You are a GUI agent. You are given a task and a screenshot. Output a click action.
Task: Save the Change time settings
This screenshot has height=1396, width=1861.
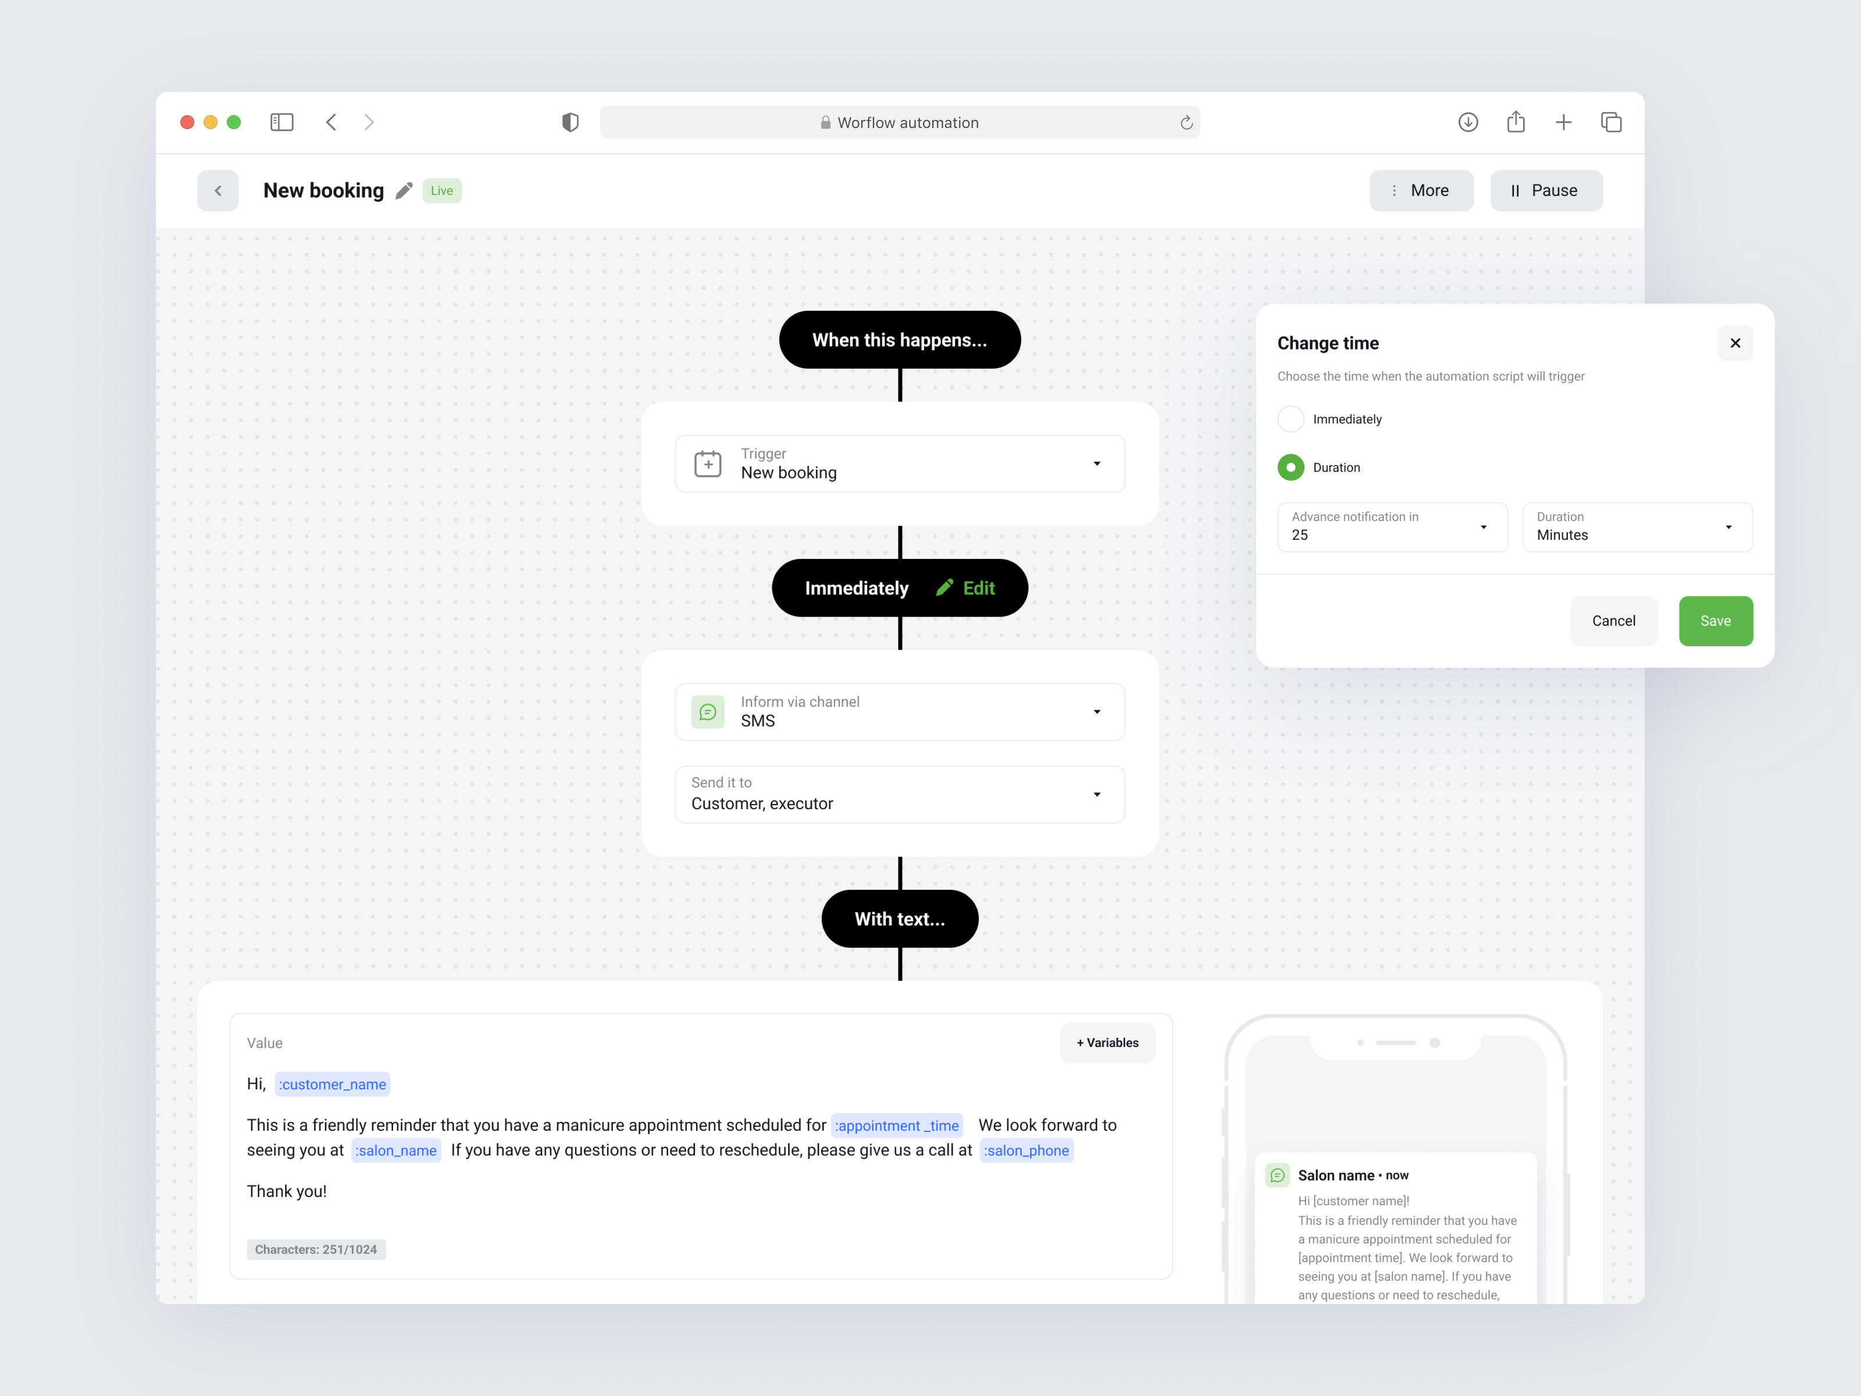point(1716,620)
